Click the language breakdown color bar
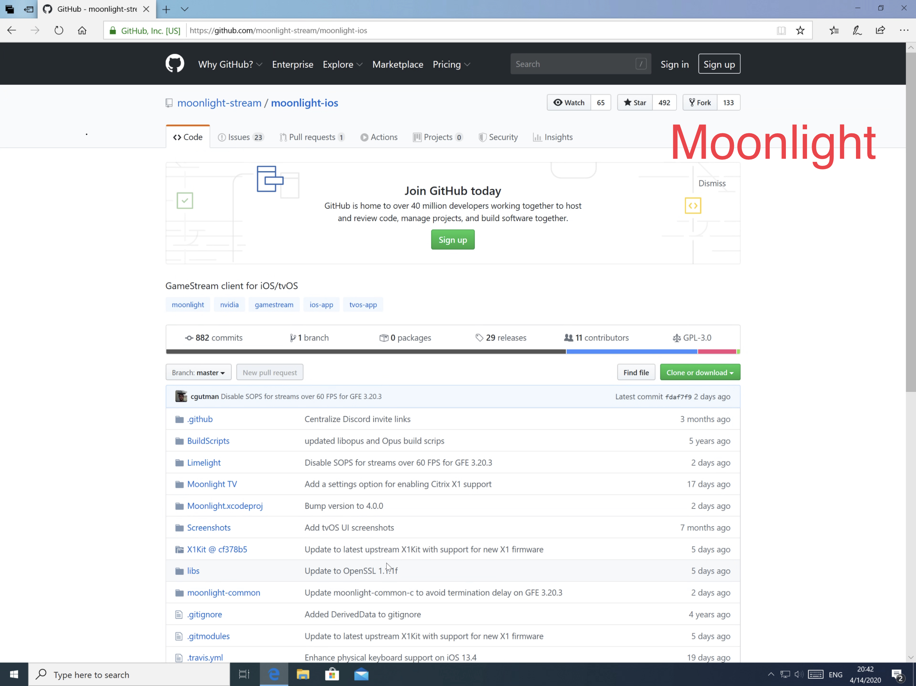 coord(453,352)
